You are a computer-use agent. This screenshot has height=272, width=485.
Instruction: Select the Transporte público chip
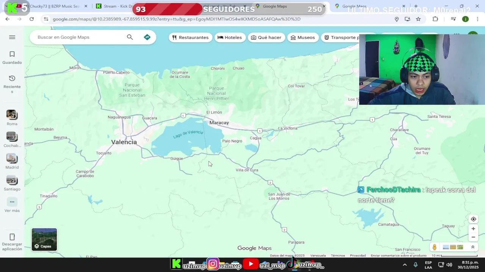pyautogui.click(x=340, y=37)
